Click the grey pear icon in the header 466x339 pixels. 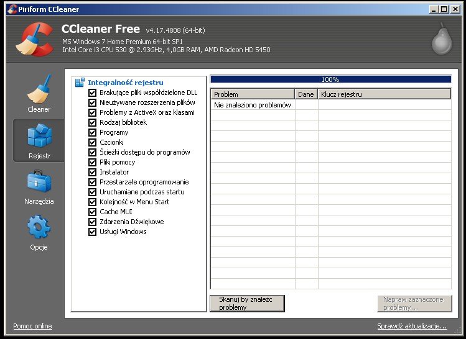click(442, 39)
